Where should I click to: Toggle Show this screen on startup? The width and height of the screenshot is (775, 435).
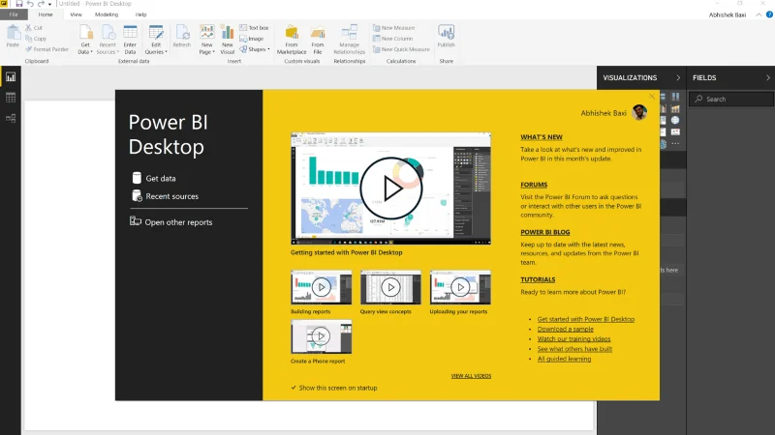[x=294, y=388]
